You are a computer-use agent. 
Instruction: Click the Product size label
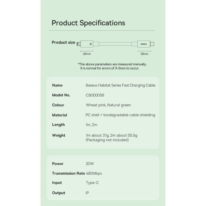pyautogui.click(x=63, y=42)
